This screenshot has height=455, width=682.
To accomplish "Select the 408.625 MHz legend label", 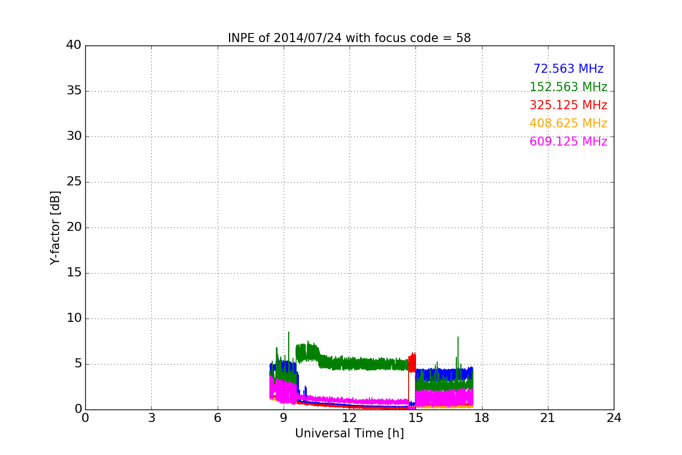I will (568, 123).
